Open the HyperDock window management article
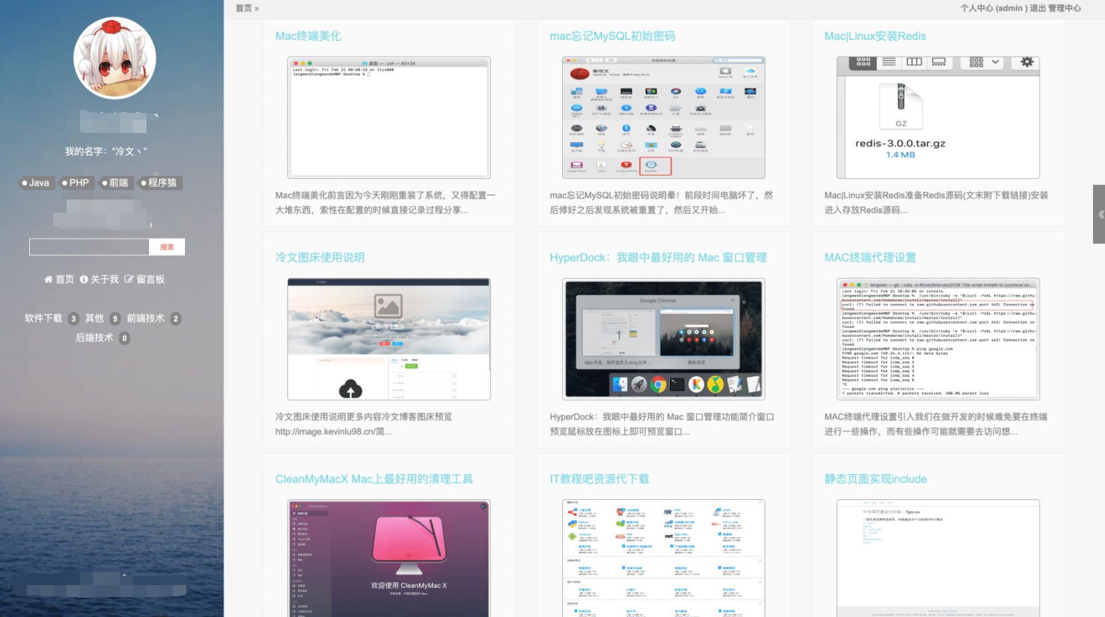The image size is (1105, 617). click(x=657, y=257)
